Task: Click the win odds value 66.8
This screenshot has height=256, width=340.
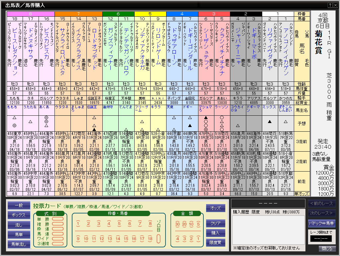Action: pos(238,194)
